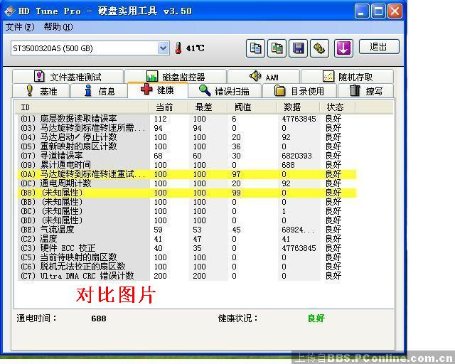455x364 pixels.
Task: Switch to the 基准 tab
Action: point(41,91)
